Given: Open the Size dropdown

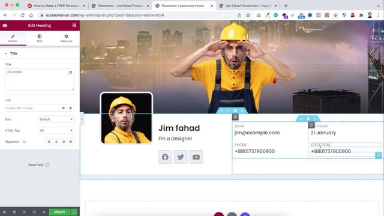Looking at the screenshot, I should pos(56,119).
